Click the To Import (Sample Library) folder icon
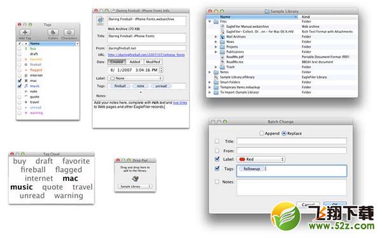Image resolution: width=382 pixels, height=238 pixels. [216, 92]
